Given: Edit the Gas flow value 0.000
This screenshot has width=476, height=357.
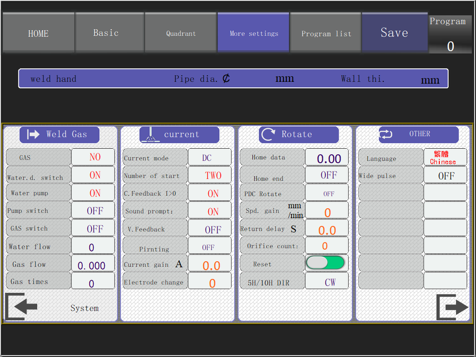Looking at the screenshot, I should [93, 264].
